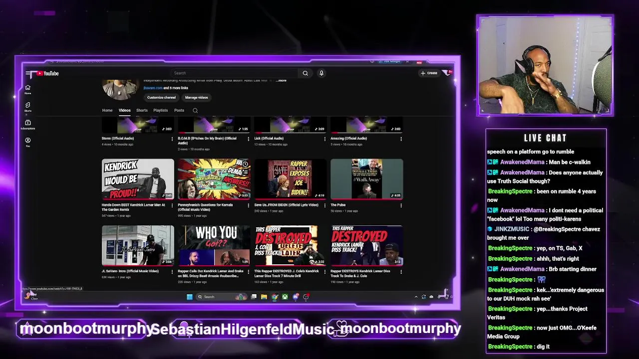Image resolution: width=639 pixels, height=359 pixels.
Task: Play the Walk Away (The Pulse) thumbnail
Action: (366, 179)
